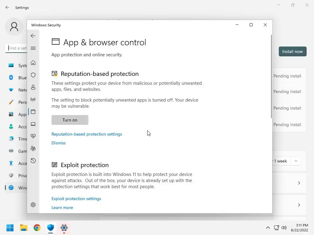Screen dimensions: 314x235
Task: Open Account protection person icon
Action: click(x=33, y=87)
